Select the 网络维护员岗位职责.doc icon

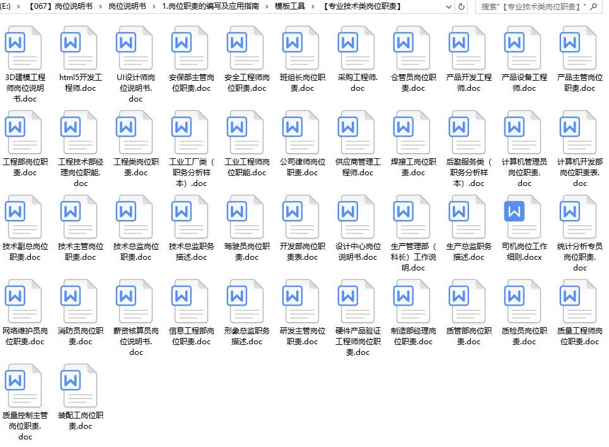[x=23, y=301]
